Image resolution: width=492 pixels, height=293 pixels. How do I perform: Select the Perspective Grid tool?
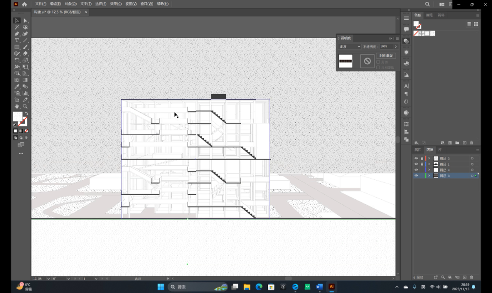[26, 73]
